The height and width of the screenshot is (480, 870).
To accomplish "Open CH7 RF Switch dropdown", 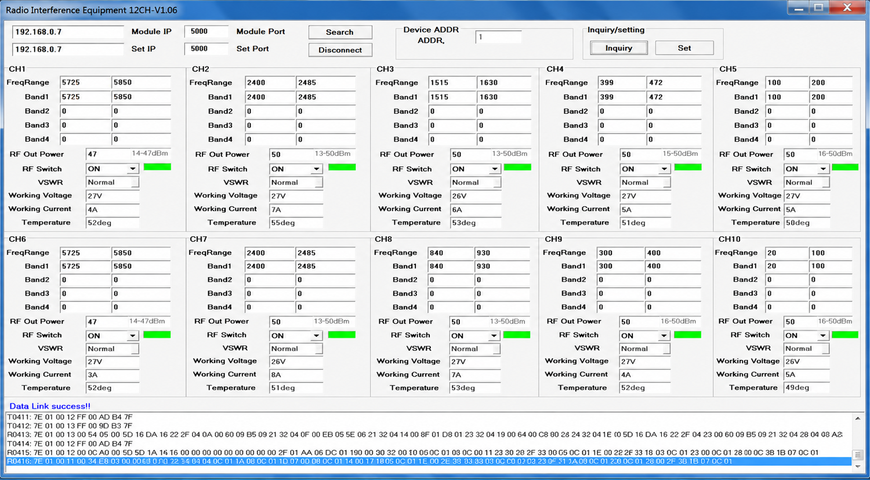I will (316, 336).
